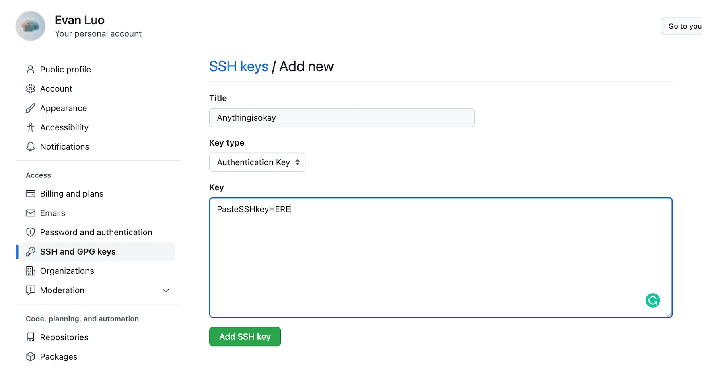Image resolution: width=702 pixels, height=368 pixels.
Task: Click the Add SSH key button
Action: (245, 337)
